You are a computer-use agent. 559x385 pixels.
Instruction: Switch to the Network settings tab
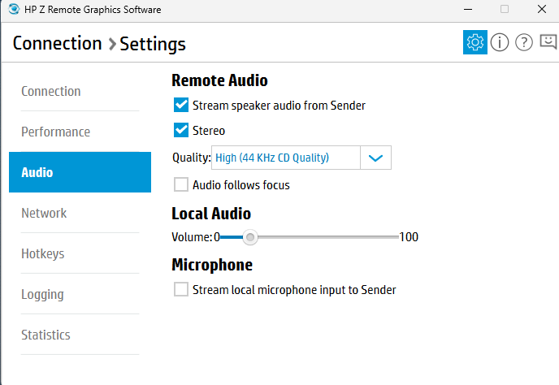pyautogui.click(x=44, y=213)
